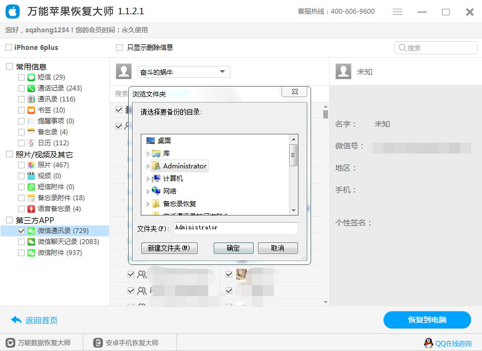Screen dimensions: 482x351
Task: Click the call log 通话记录 phone icon
Action: (x=31, y=88)
